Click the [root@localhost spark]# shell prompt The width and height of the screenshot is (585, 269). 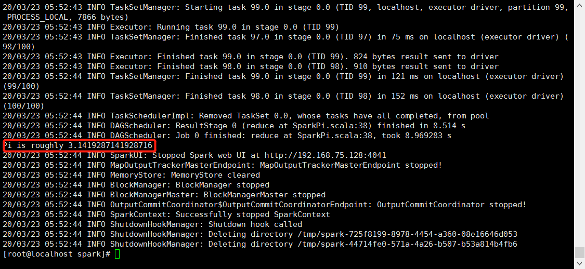point(57,254)
